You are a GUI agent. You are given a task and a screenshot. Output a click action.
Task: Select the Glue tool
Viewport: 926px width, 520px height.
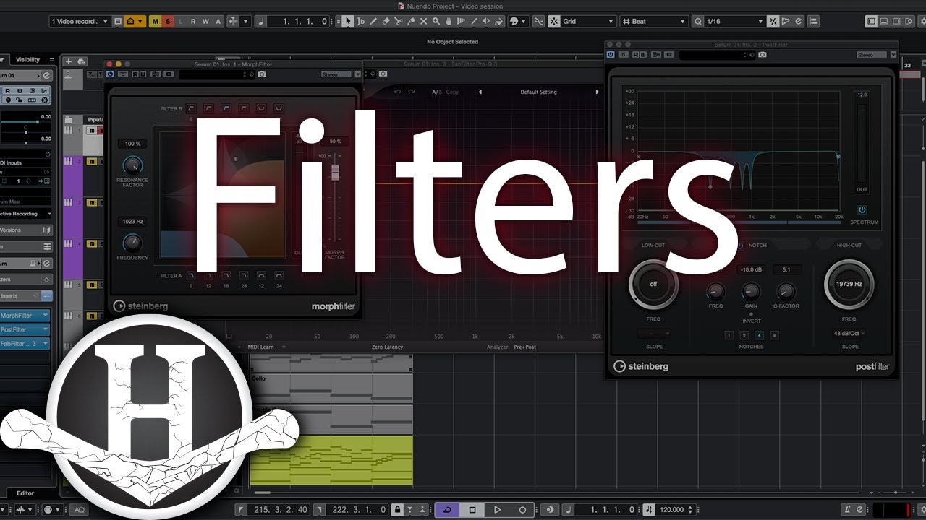[411, 22]
